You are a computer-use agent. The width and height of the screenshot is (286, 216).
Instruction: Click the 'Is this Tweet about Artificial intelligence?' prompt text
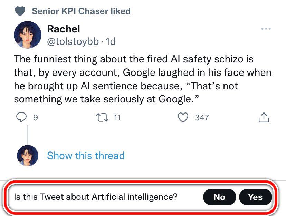point(96,197)
